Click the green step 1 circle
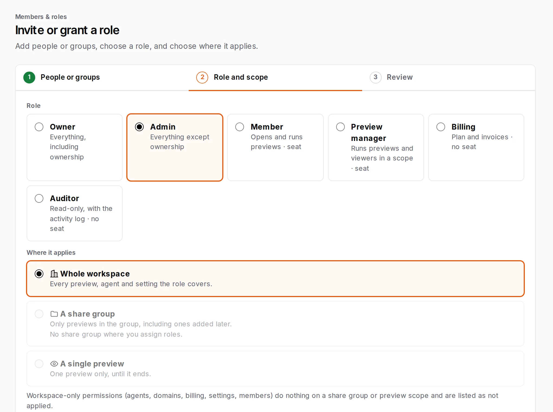The image size is (553, 412). (29, 77)
